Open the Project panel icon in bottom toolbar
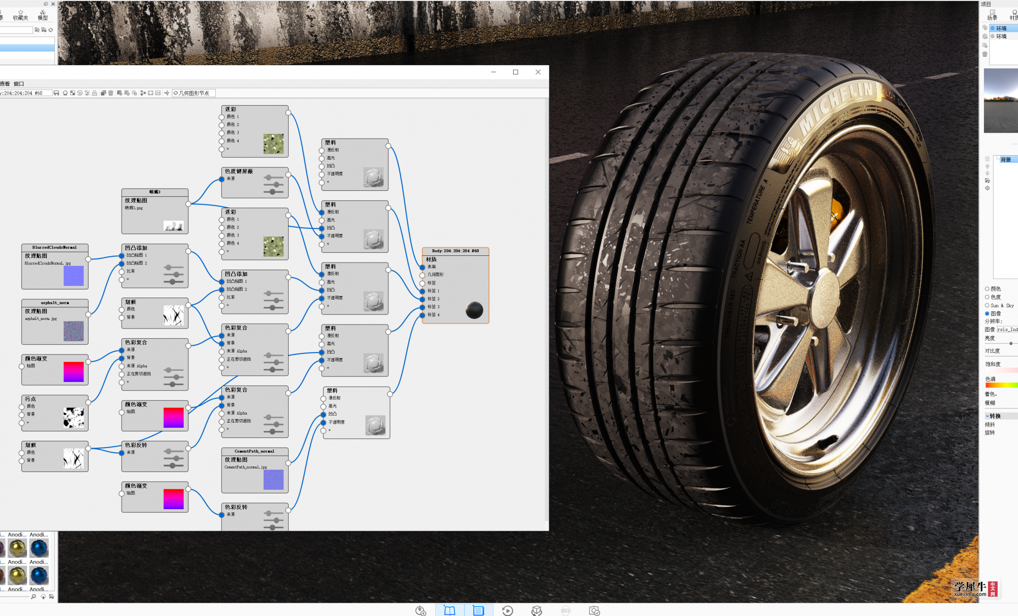Screen dimensions: 1018x616 click(x=478, y=610)
